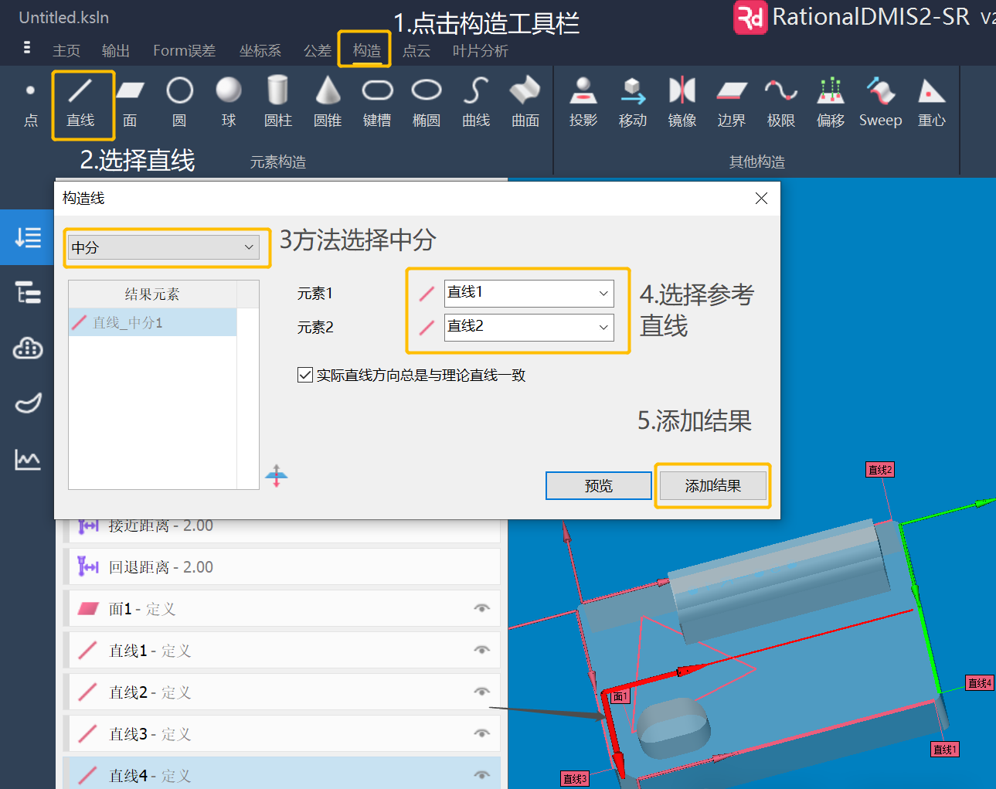Select the 圆柱 (cylinder) construction tool
This screenshot has width=996, height=789.
coord(277,102)
